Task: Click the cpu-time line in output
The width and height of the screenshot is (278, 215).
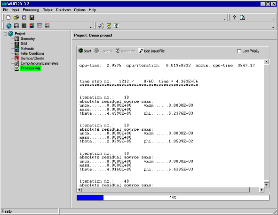Action: pyautogui.click(x=167, y=66)
